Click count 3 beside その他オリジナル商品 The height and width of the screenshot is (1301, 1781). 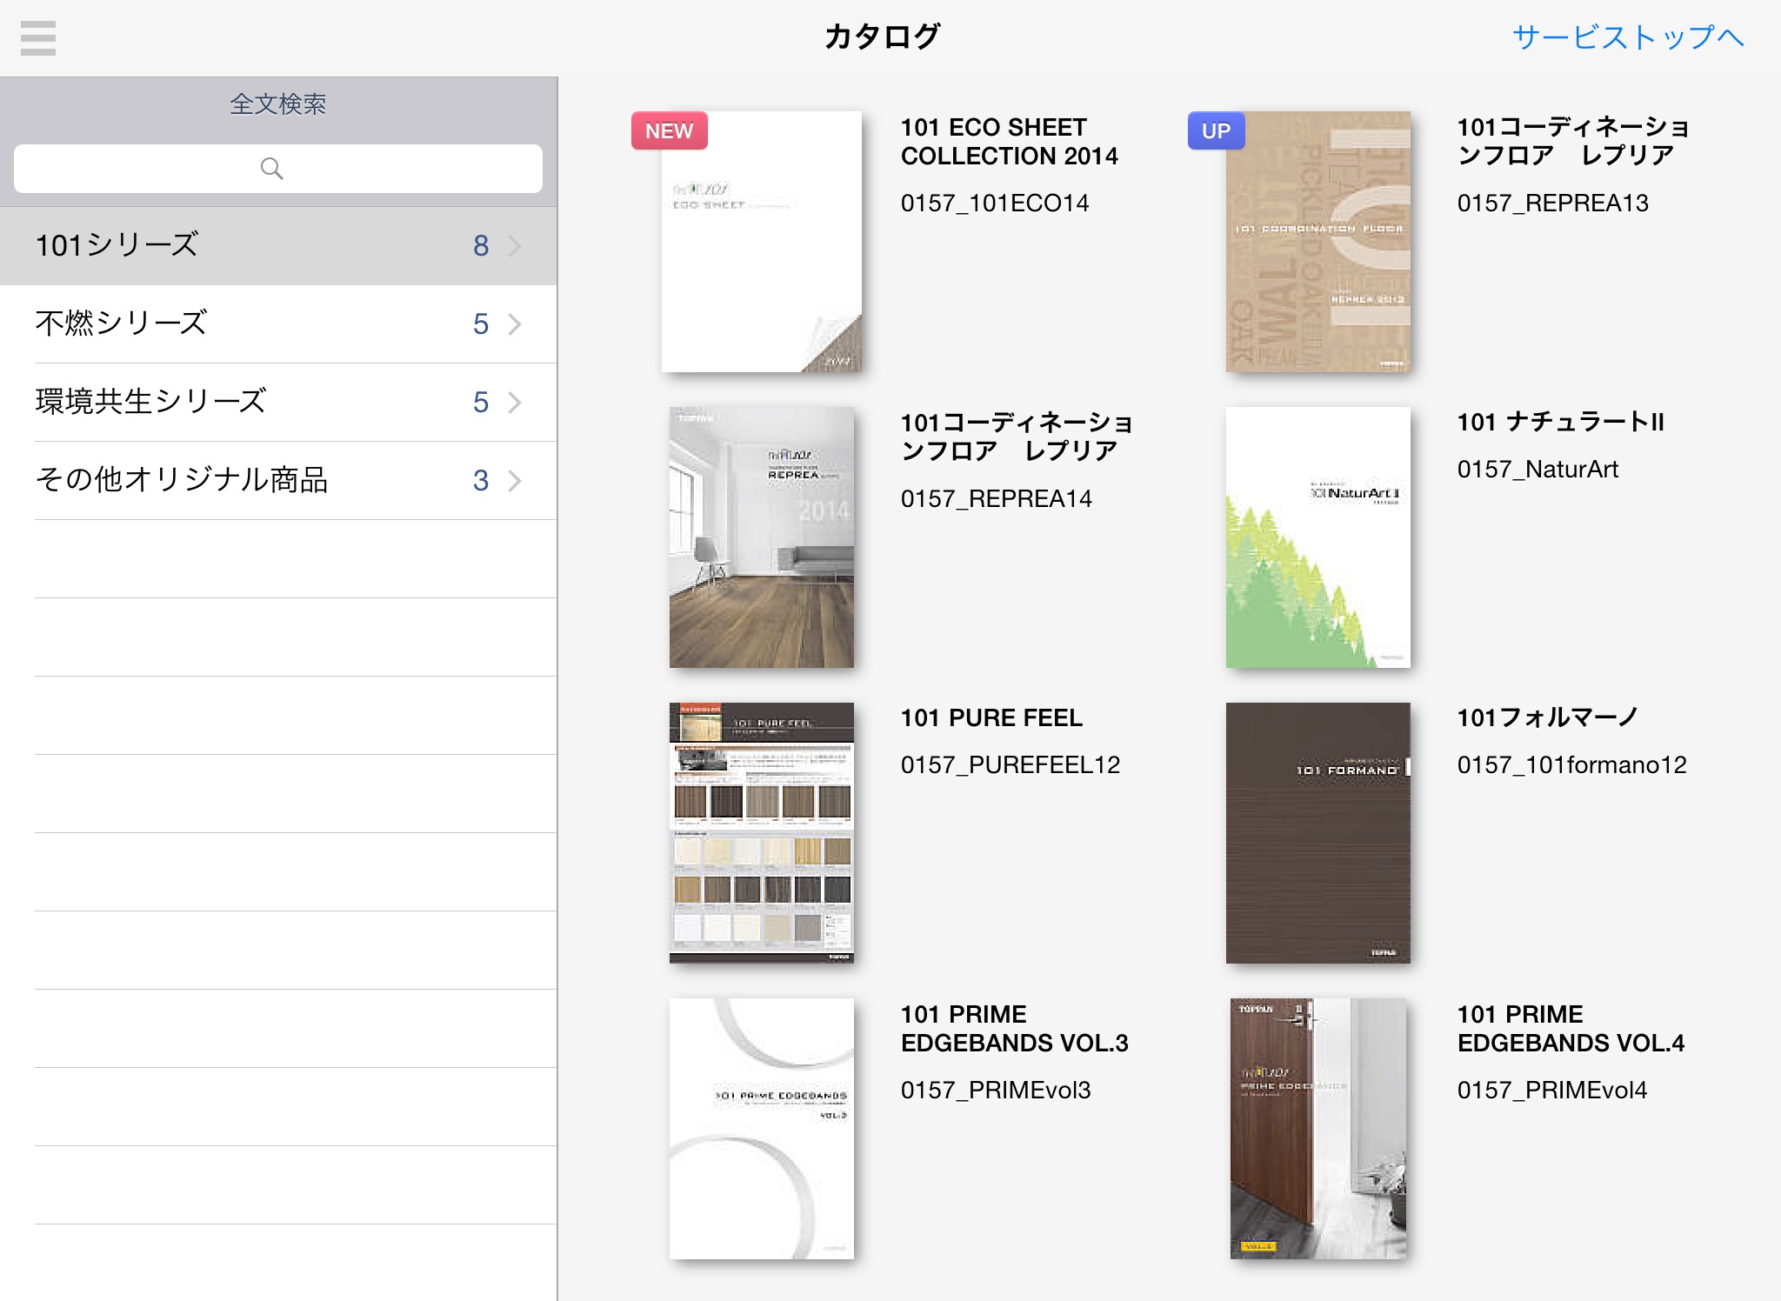tap(481, 481)
